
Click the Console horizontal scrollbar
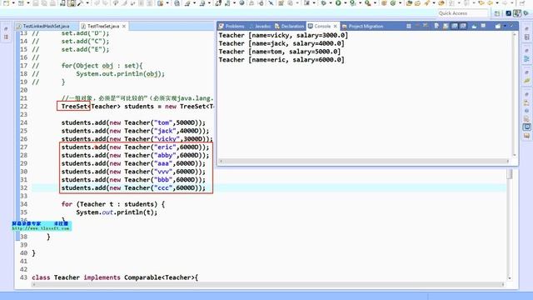coord(365,161)
